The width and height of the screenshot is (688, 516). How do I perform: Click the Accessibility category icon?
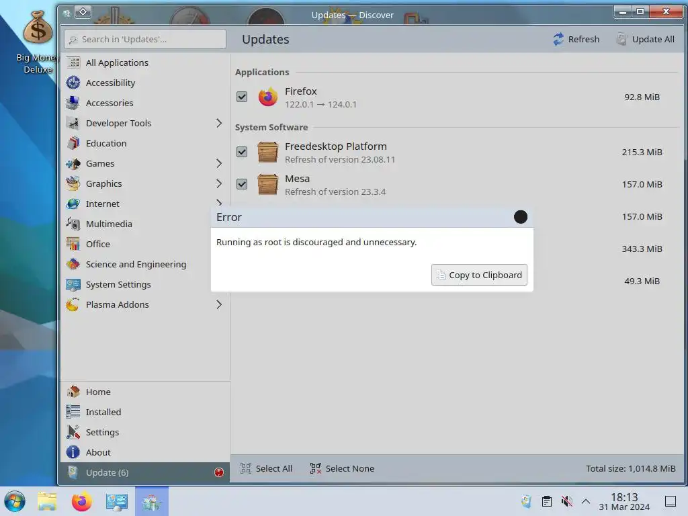(73, 83)
